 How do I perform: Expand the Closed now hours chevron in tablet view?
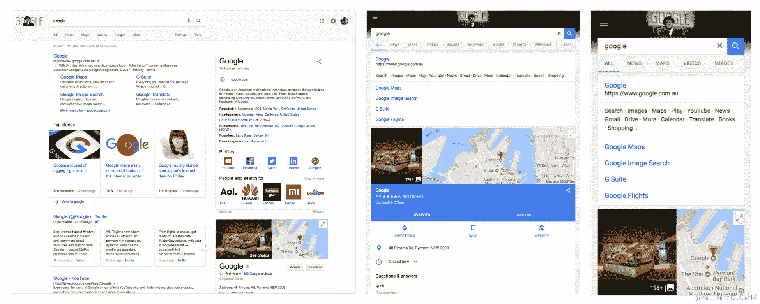[415, 262]
